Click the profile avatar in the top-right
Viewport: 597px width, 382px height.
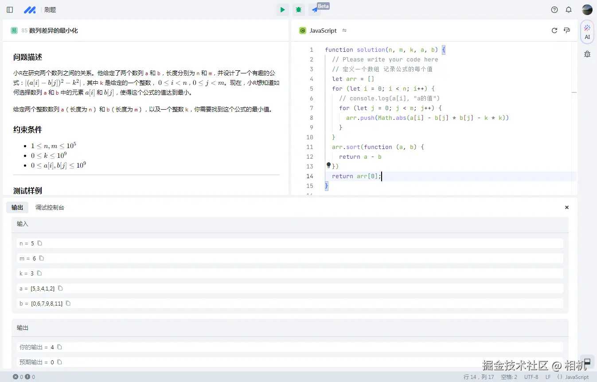click(587, 9)
